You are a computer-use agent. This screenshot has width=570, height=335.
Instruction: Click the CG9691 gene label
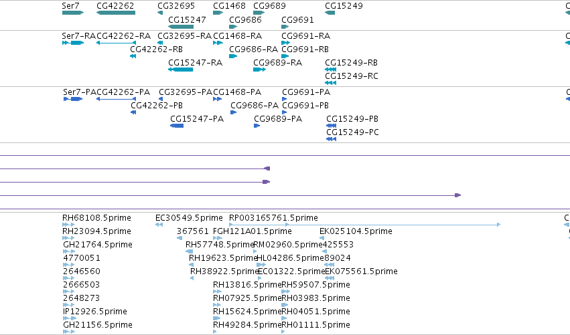297,19
